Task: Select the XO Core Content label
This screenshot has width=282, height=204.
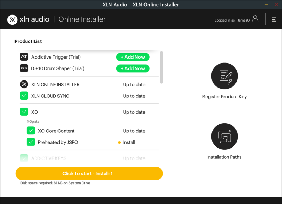Action: 56,131
